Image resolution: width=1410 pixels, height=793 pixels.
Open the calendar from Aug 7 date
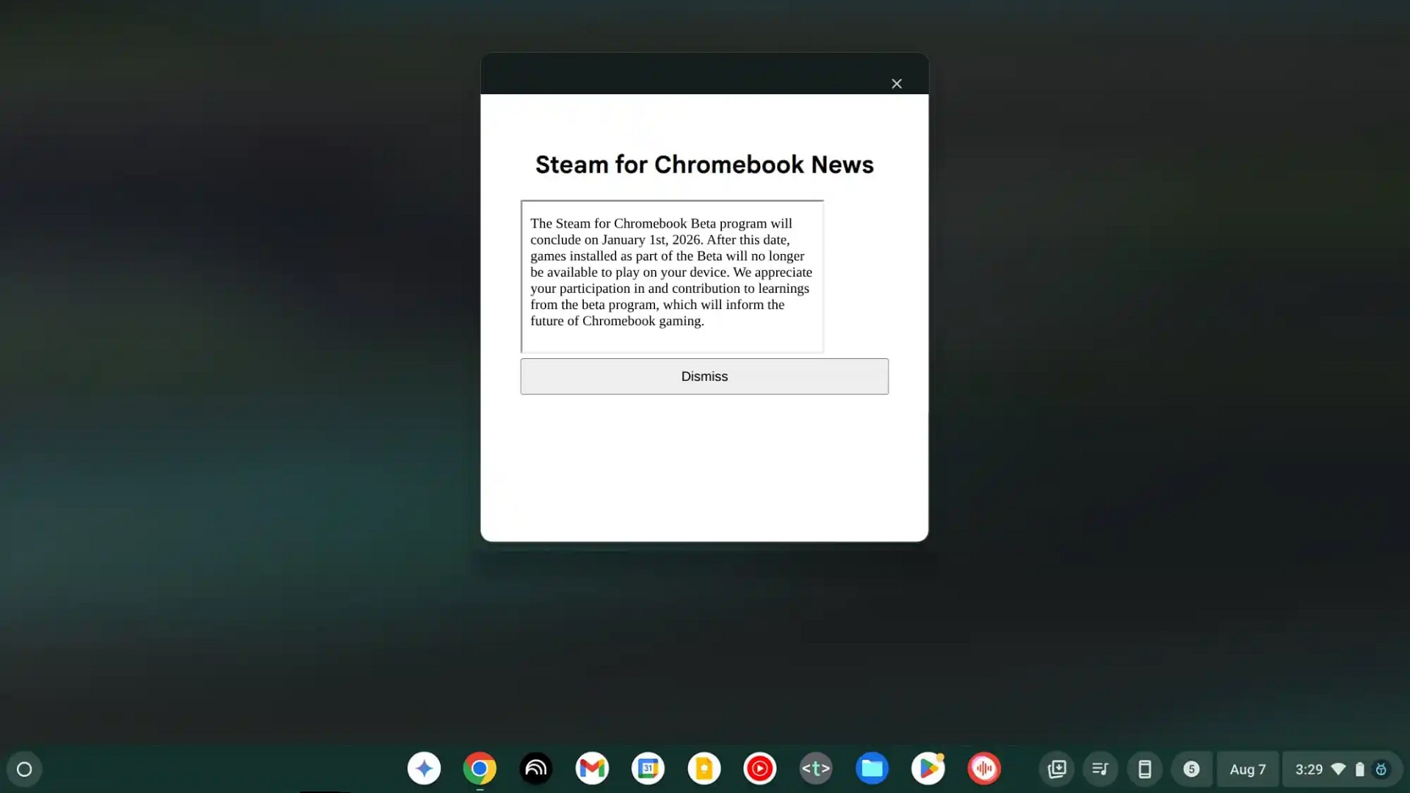click(1247, 769)
